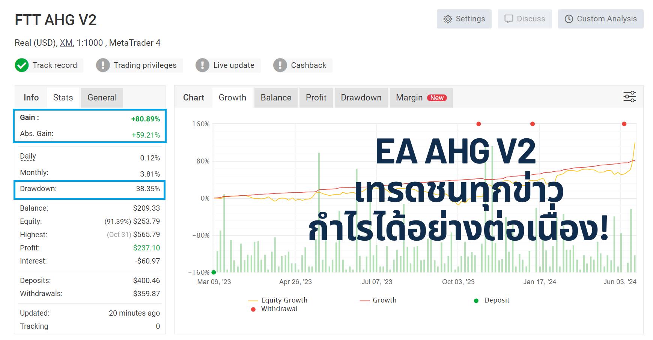This screenshot has height=340, width=653.
Task: Click the Trading privileges warning icon
Action: pyautogui.click(x=103, y=65)
